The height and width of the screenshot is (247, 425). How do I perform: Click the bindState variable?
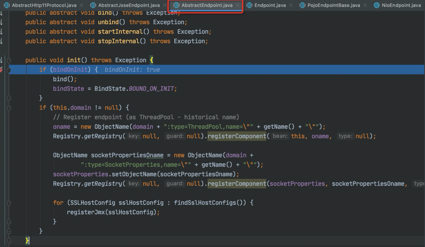68,89
